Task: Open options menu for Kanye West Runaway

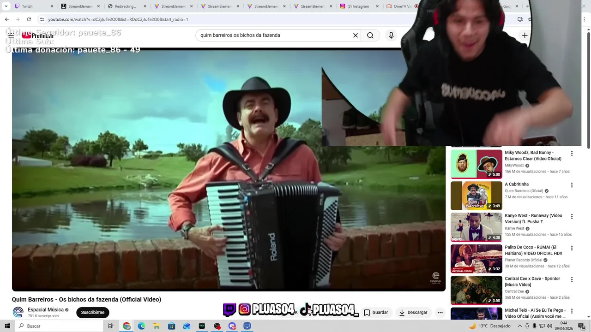Action: tap(572, 216)
